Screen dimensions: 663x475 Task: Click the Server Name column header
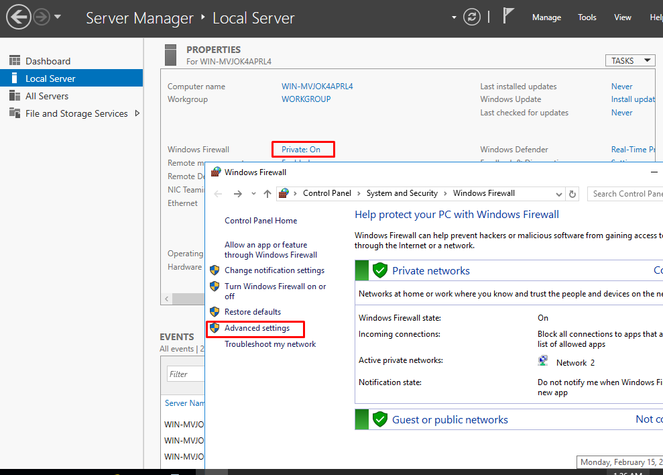coord(184,403)
